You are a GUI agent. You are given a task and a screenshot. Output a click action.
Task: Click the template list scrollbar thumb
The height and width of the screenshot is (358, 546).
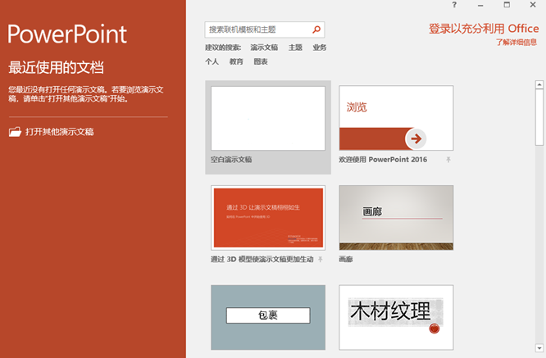(x=539, y=117)
